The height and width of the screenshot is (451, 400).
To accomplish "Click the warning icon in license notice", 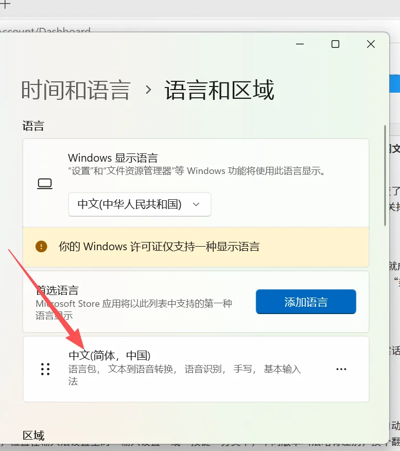I will pos(41,247).
